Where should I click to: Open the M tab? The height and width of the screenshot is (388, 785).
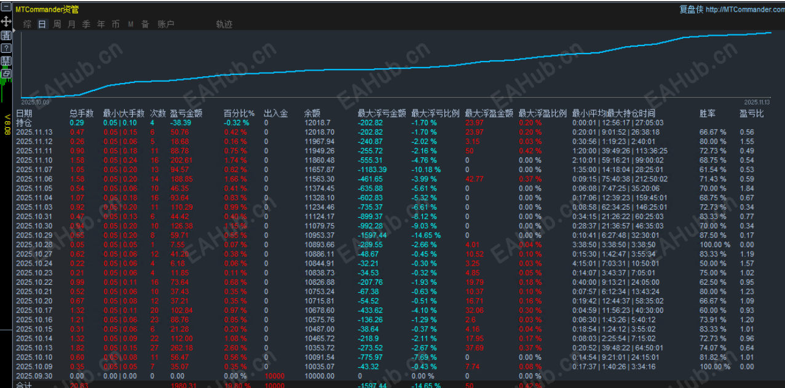coord(131,25)
